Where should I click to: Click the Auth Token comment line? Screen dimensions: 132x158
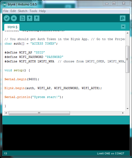tap(65, 39)
